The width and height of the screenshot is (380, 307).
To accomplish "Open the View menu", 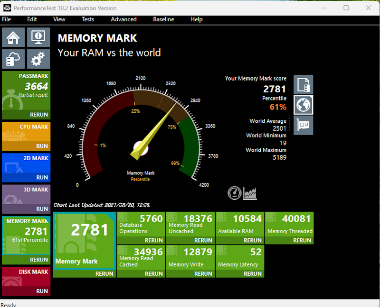I will click(x=59, y=19).
